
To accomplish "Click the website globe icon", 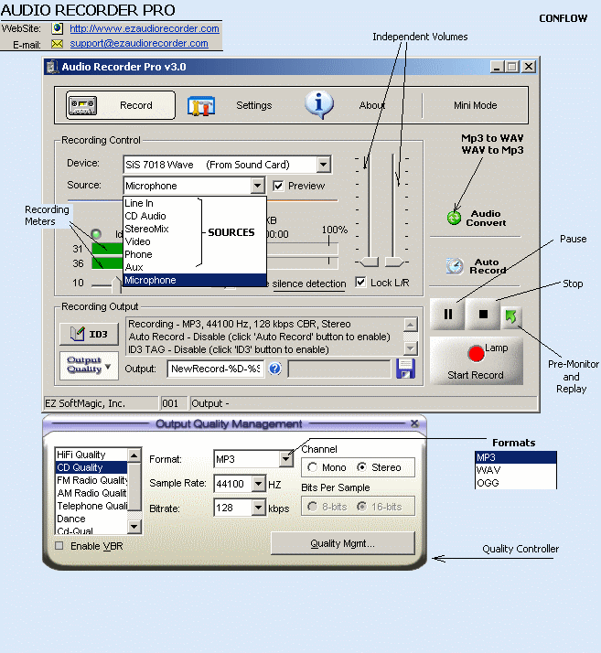I will coord(57,28).
